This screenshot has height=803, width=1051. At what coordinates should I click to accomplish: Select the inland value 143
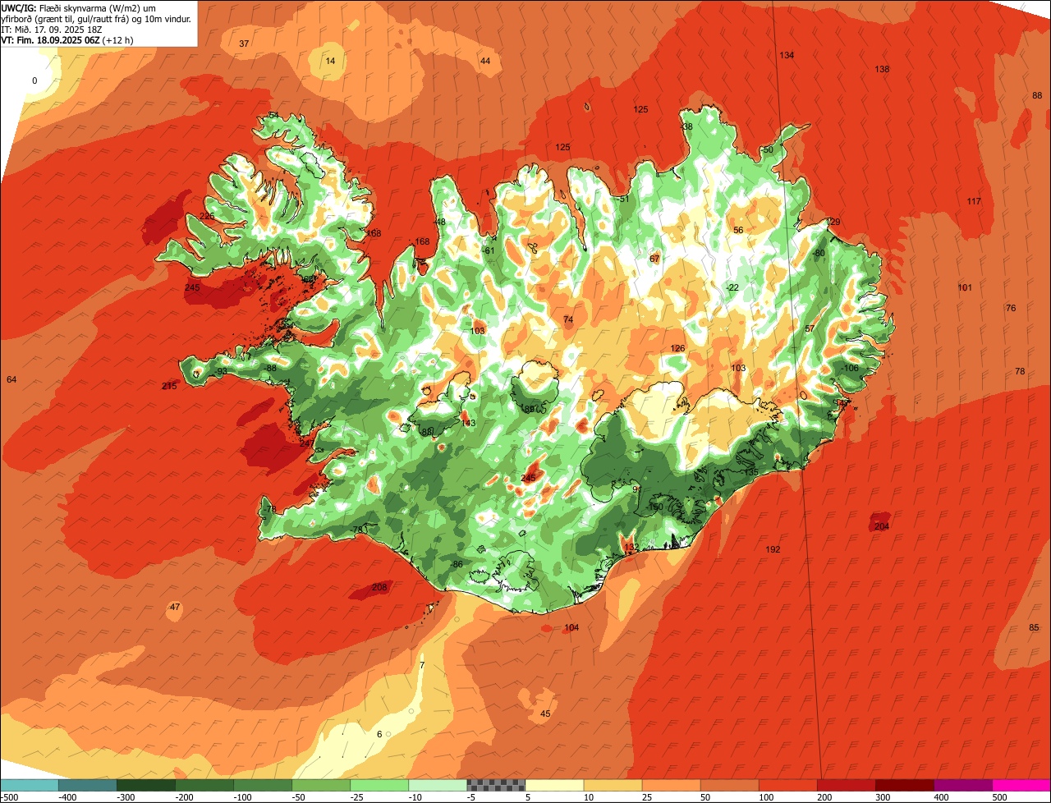469,424
